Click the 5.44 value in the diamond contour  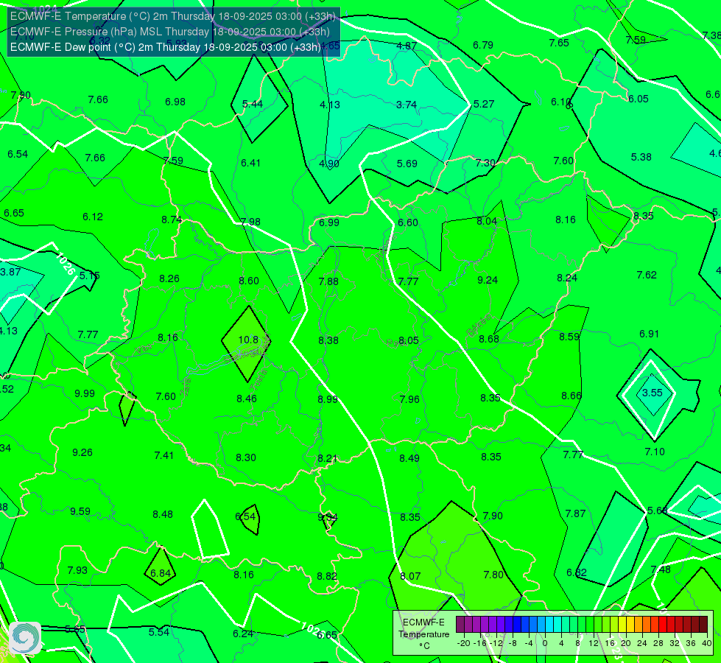(253, 104)
